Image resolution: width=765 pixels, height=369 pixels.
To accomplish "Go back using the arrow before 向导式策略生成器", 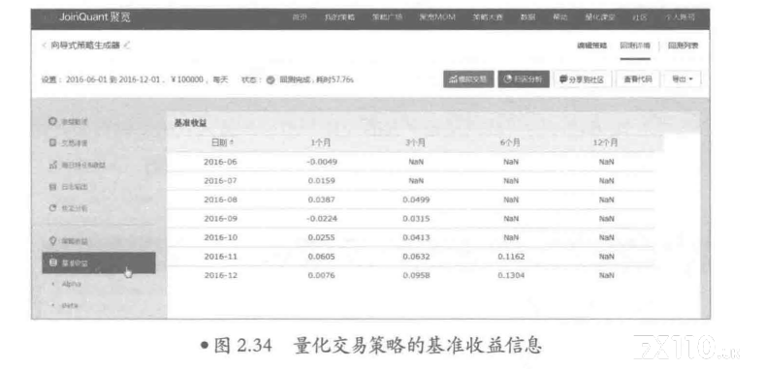I will (x=44, y=46).
